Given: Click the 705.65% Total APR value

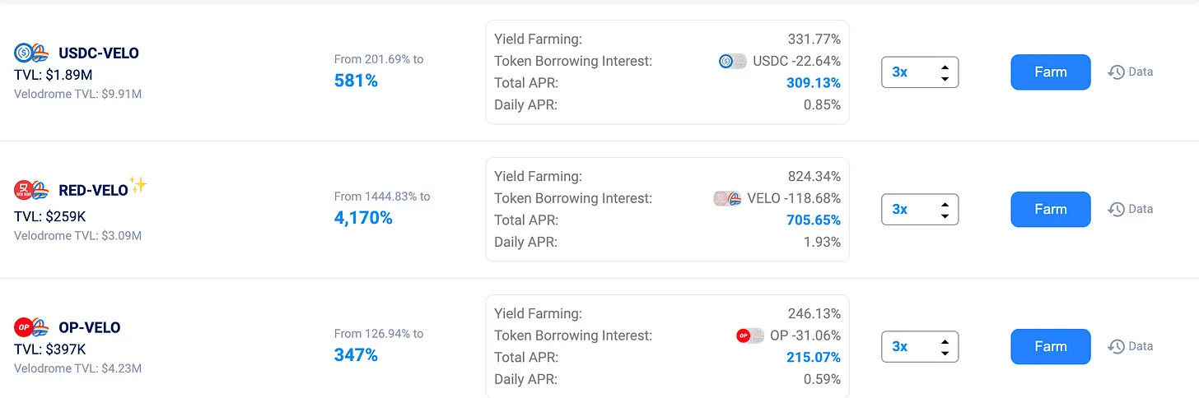Looking at the screenshot, I should click(x=811, y=220).
